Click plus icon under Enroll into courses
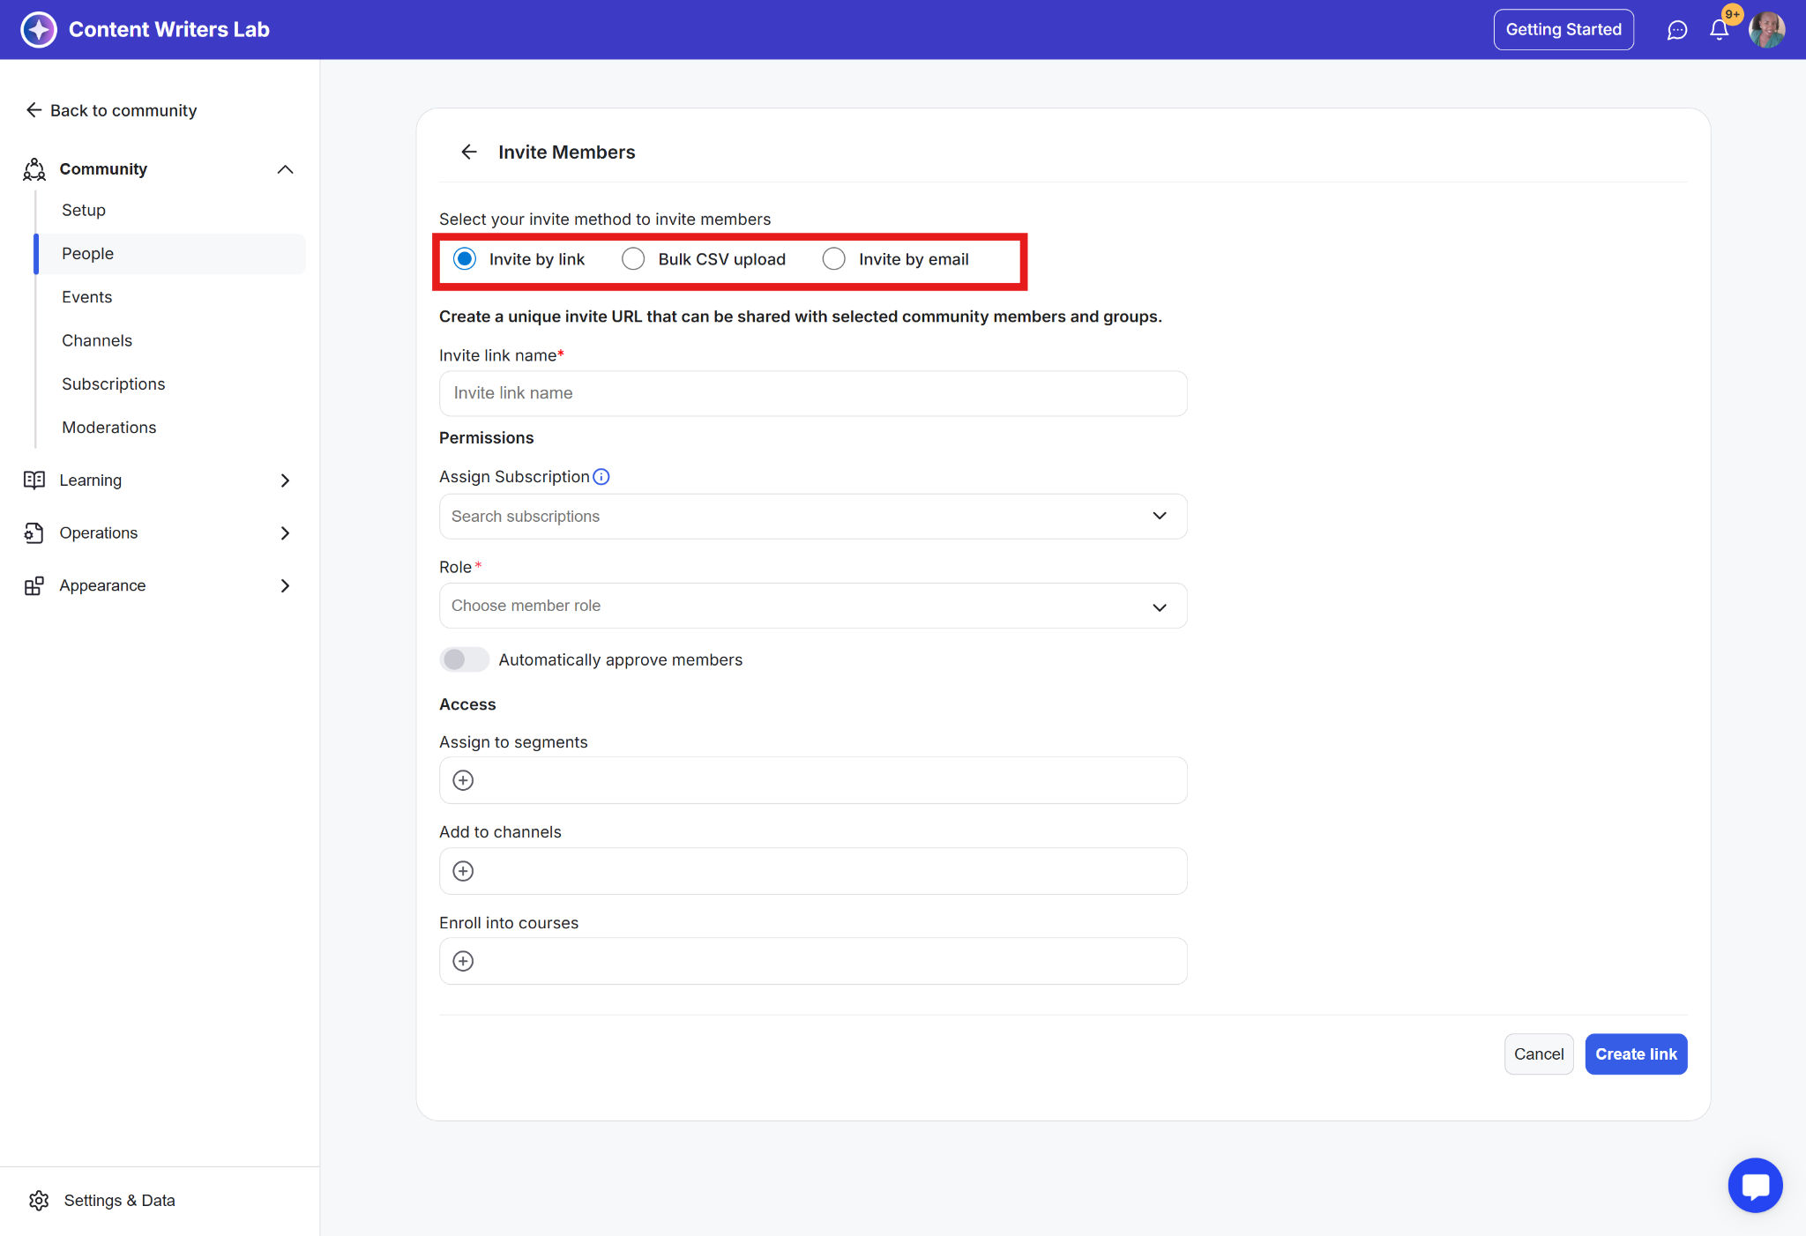This screenshot has width=1806, height=1236. [x=463, y=961]
